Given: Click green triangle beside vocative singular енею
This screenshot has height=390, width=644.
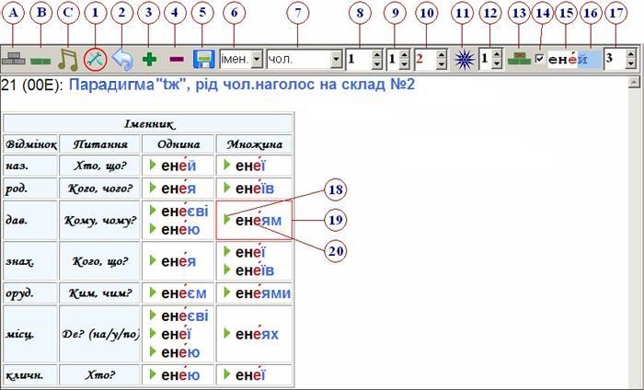Looking at the screenshot, I should [x=154, y=374].
